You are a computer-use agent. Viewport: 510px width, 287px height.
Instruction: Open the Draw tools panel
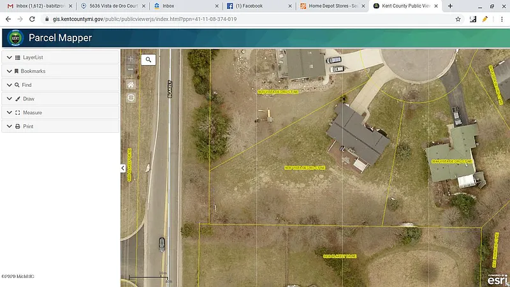60,99
